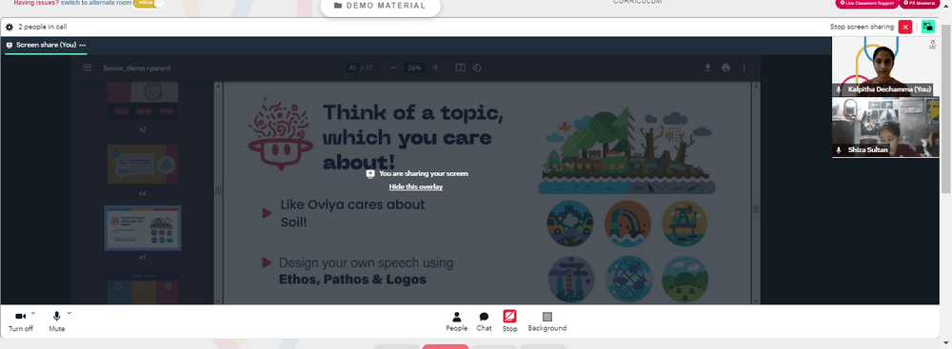Screen dimensions: 952x349
Task: Click the '2 people in call' text
Action: point(43,27)
